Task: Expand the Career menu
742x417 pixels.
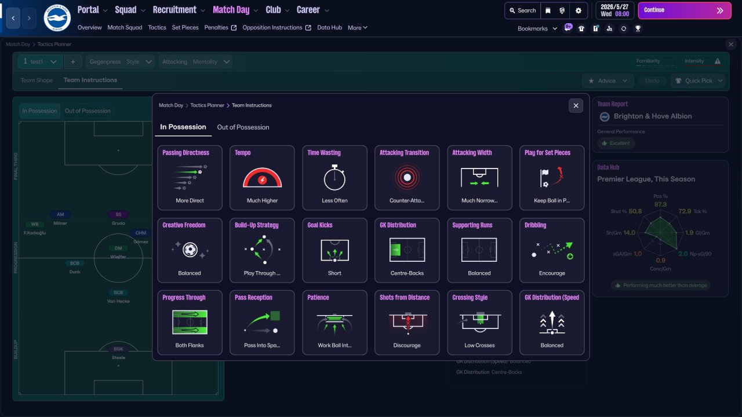Action: click(x=313, y=10)
